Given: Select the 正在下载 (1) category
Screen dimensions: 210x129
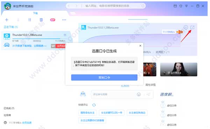Looking at the screenshot, I should 10,27.
